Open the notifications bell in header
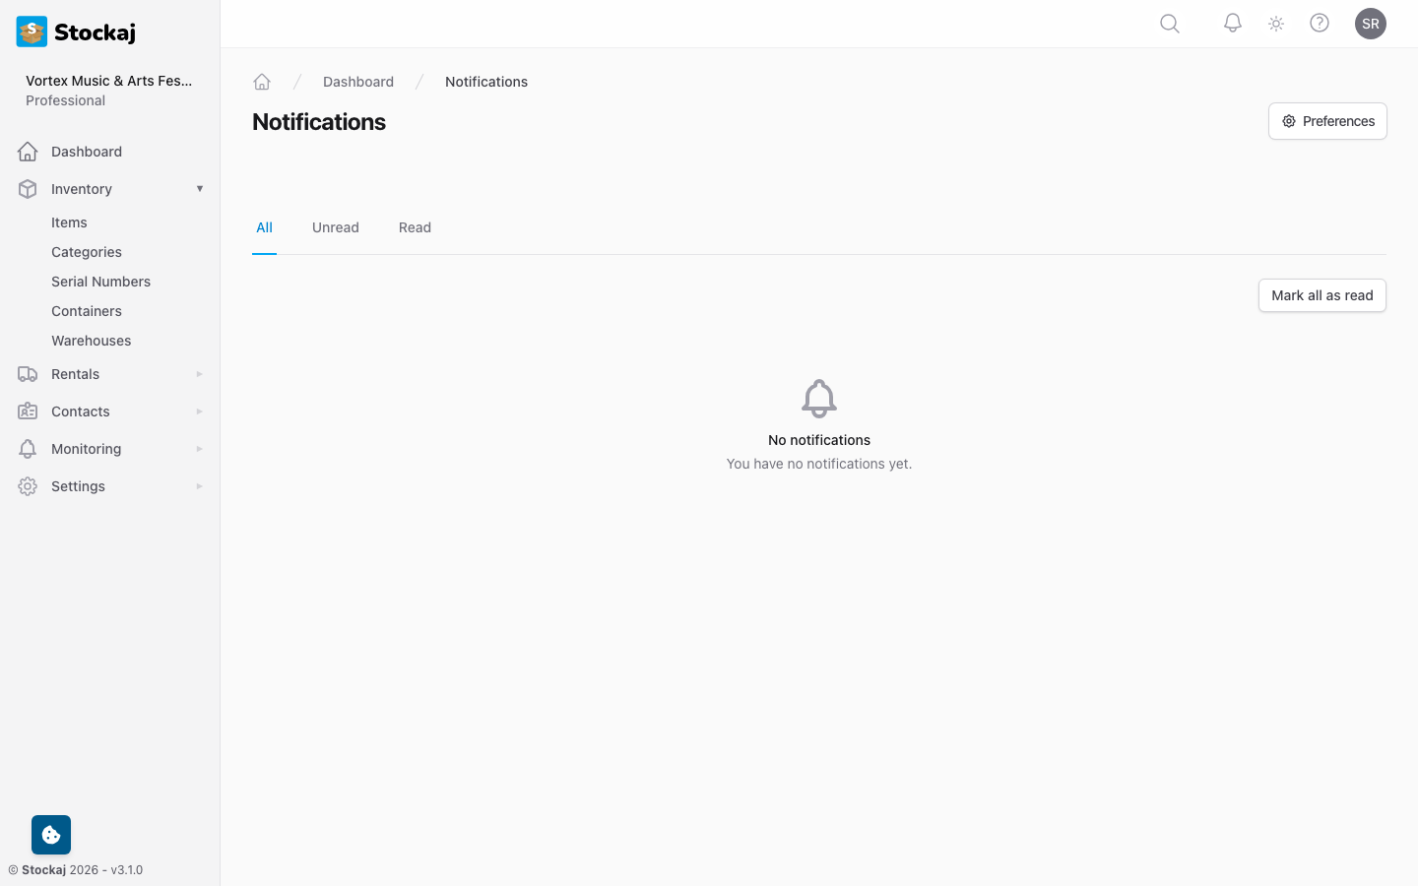This screenshot has height=886, width=1418. point(1232,24)
